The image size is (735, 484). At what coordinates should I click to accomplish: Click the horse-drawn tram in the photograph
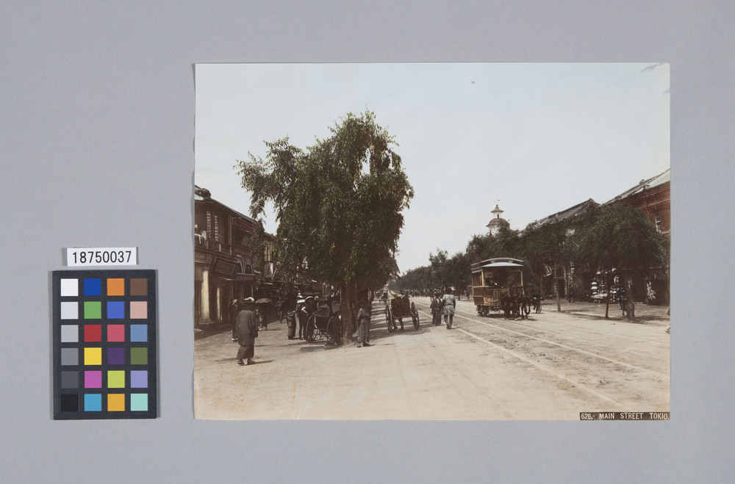coord(498,286)
